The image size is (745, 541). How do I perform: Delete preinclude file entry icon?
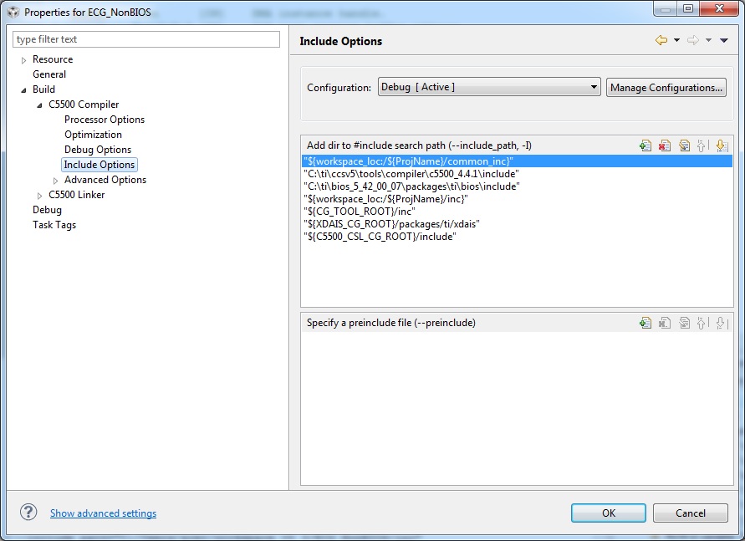click(x=664, y=323)
